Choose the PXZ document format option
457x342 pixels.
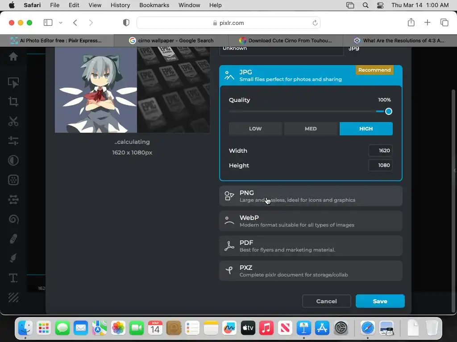tap(311, 271)
